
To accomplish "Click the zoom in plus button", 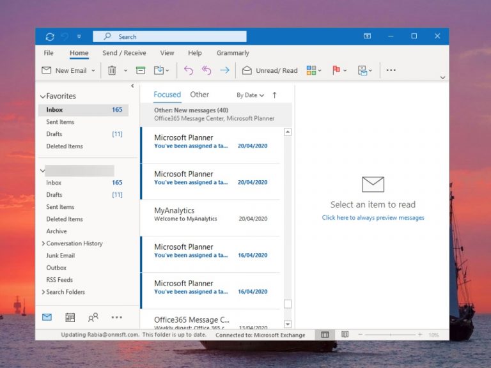I will (x=420, y=335).
